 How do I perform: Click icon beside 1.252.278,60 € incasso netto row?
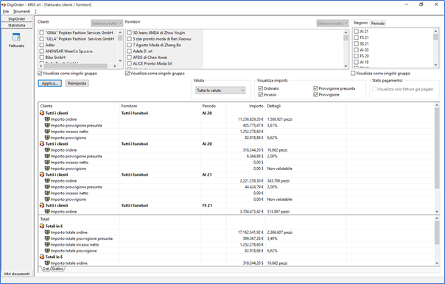pyautogui.click(x=47, y=132)
